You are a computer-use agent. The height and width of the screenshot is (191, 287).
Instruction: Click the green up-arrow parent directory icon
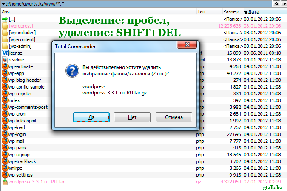(5, 19)
